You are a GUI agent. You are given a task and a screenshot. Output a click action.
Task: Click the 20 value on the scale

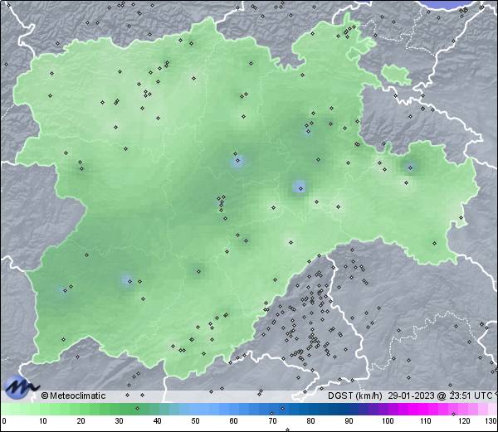(81, 421)
